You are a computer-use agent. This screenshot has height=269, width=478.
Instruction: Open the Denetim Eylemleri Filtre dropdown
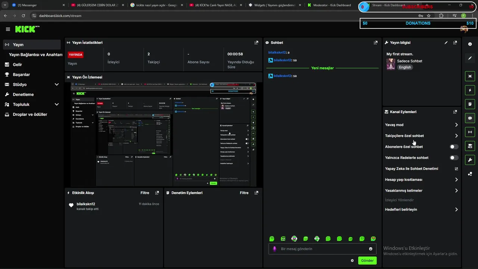[244, 193]
